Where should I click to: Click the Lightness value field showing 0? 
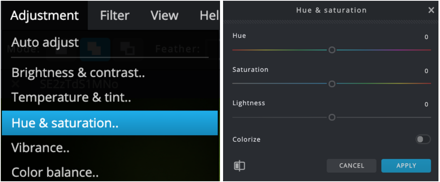(x=426, y=104)
